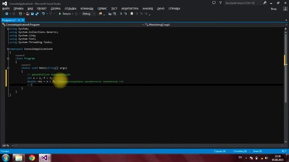Open the Debug configuration dropdown

89,14
